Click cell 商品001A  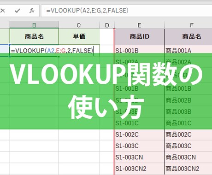tap(188, 51)
